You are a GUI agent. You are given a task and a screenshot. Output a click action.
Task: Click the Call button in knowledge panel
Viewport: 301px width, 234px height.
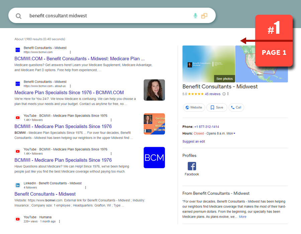tap(236, 107)
